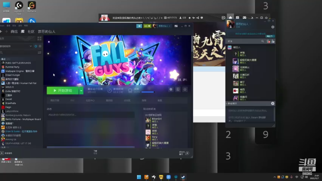Open the DLC tab for Fall Guys
The image size is (322, 181).
click(72, 100)
